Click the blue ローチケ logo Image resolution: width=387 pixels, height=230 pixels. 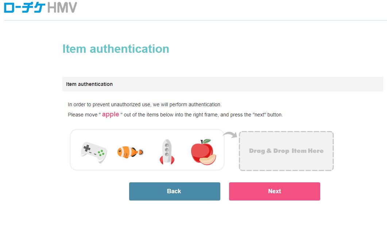(25, 7)
